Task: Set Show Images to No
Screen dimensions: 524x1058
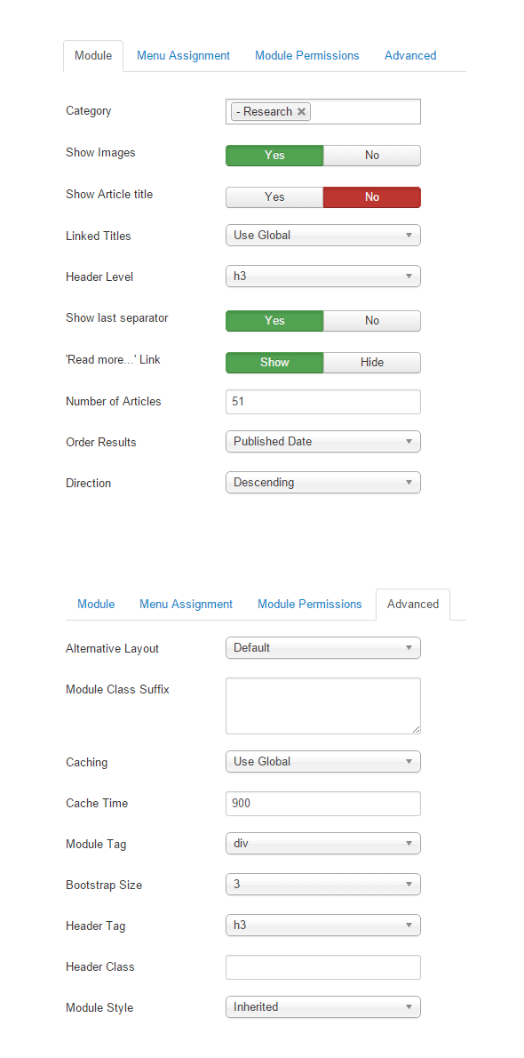Action: click(372, 156)
